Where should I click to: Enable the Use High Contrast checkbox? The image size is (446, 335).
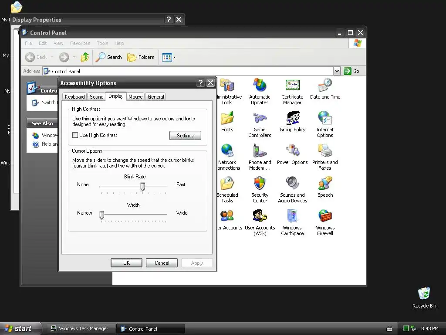(x=75, y=135)
